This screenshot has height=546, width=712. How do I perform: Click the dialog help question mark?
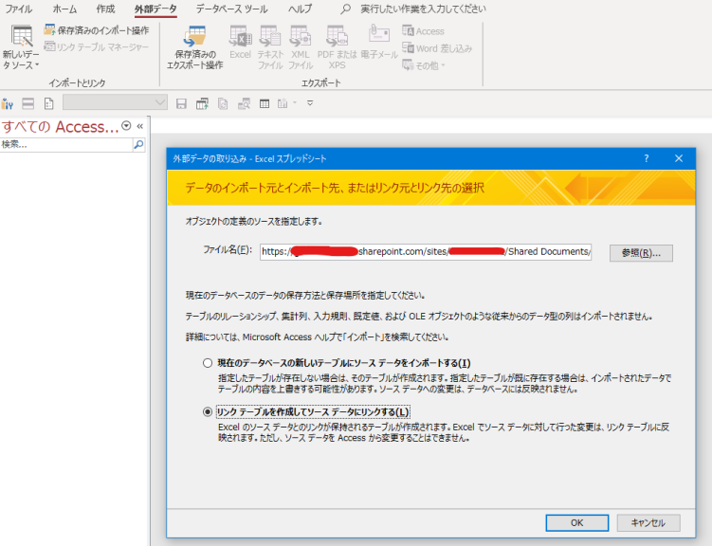coord(647,158)
